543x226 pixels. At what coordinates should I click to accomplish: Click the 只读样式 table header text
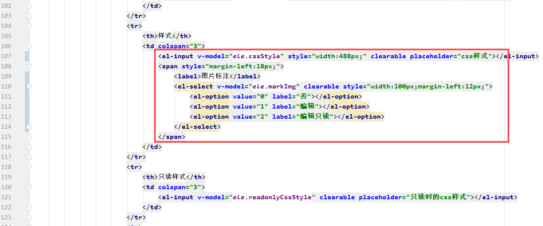pos(172,177)
